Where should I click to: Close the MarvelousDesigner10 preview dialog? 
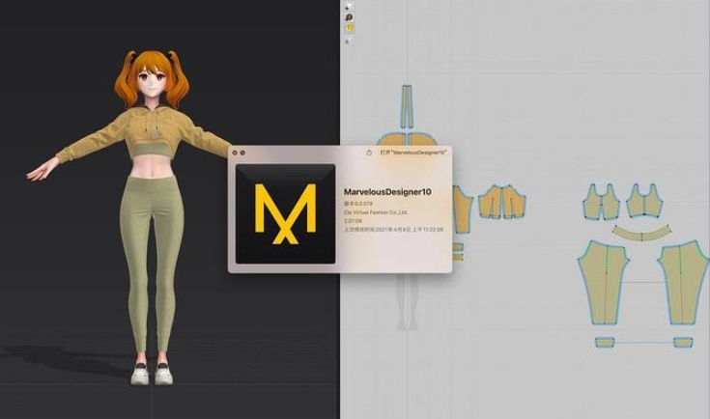tap(235, 153)
